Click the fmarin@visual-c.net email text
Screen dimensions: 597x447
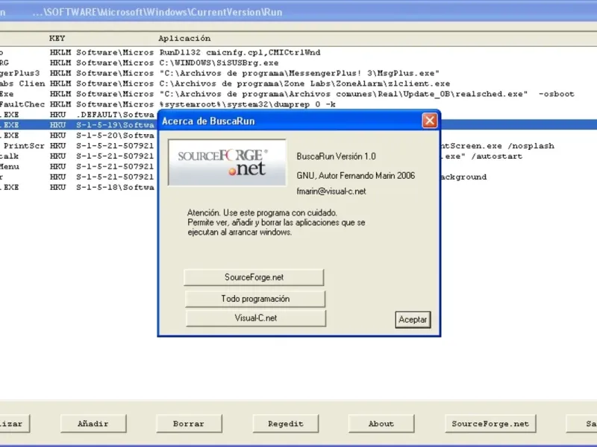(x=331, y=191)
